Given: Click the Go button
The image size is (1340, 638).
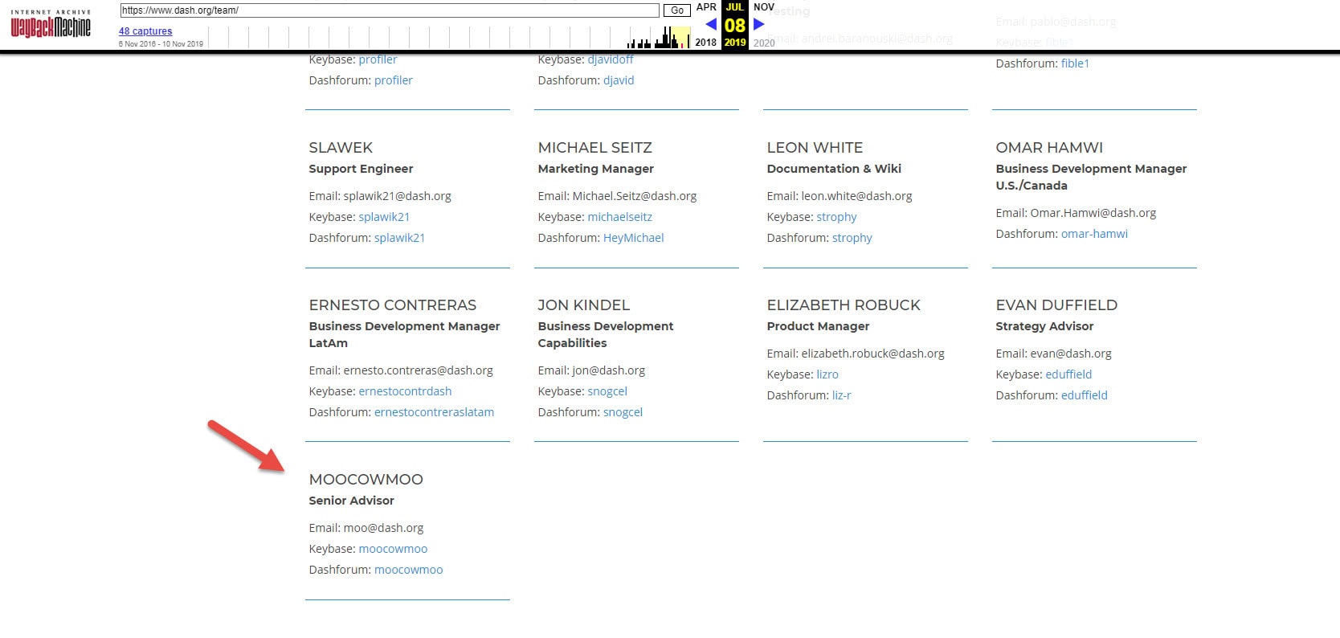Looking at the screenshot, I should coord(677,10).
